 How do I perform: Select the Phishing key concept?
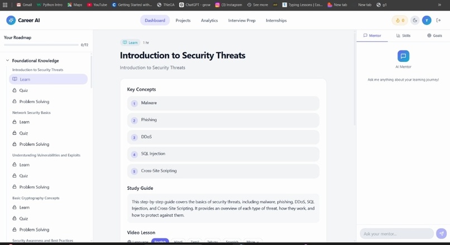point(223,120)
